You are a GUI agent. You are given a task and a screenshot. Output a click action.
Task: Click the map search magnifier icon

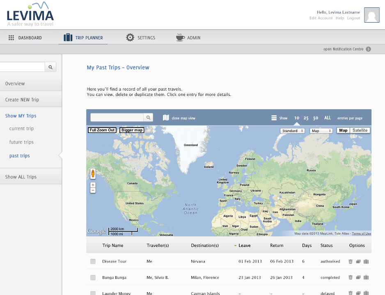149,118
